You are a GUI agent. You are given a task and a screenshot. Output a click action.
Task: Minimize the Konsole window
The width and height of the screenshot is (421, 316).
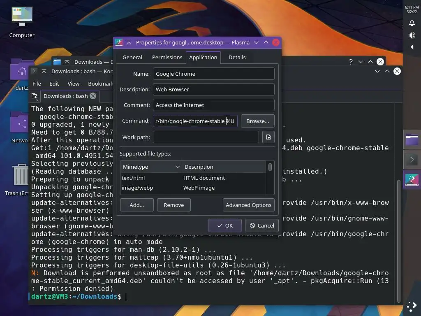point(377,71)
